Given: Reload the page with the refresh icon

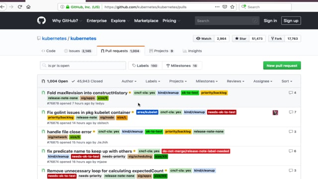Looking at the screenshot, I should 20,7.
